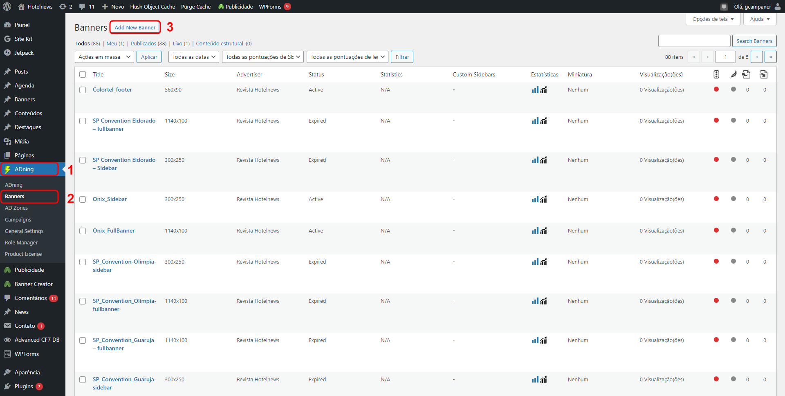Open the comments bubble icon in admin bar
This screenshot has height=396, width=785.
click(x=82, y=7)
